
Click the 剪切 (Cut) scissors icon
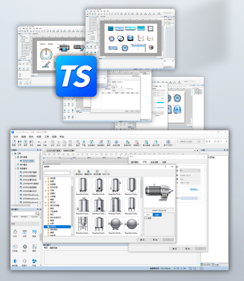(x=58, y=143)
